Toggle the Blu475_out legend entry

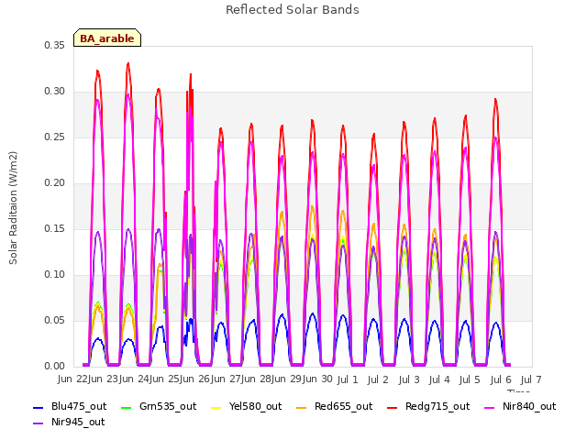pos(70,406)
